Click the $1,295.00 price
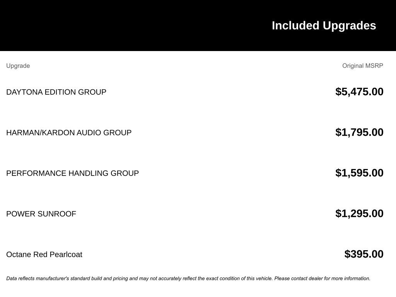The width and height of the screenshot is (396, 297). click(x=359, y=213)
